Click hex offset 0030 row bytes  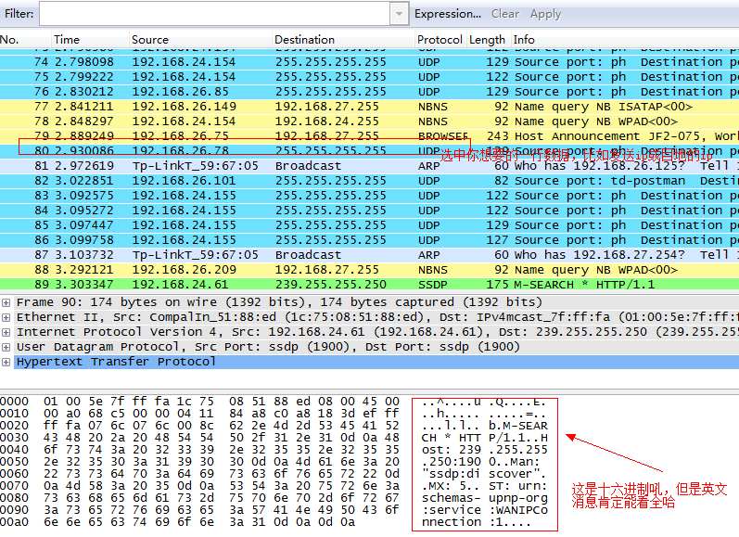pos(222,438)
